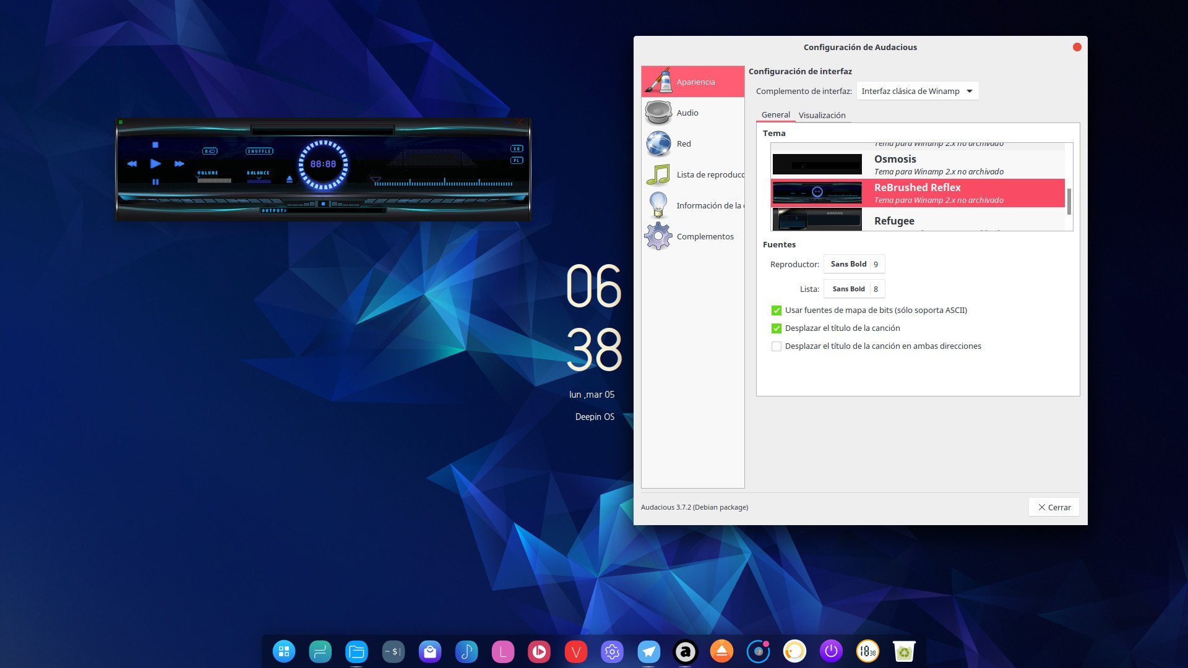Open the Información de la canción category
Image resolution: width=1188 pixels, height=668 pixels.
(692, 205)
